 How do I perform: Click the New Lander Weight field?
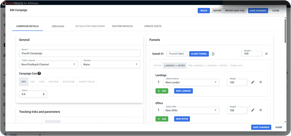tap(237, 82)
